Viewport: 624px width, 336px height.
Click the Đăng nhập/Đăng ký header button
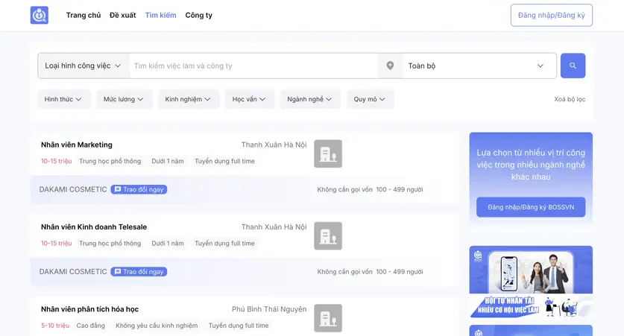pos(551,15)
